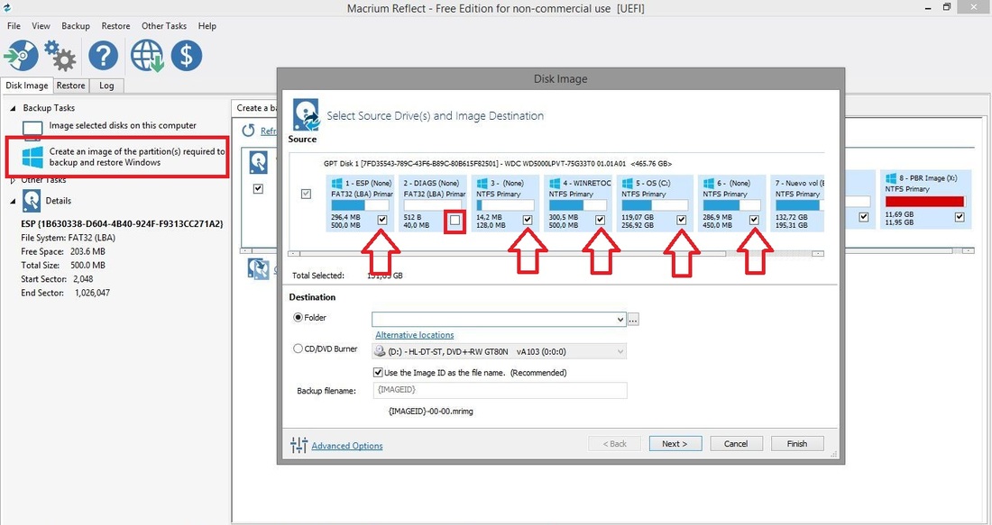This screenshot has height=525, width=992.
Task: Click the Next button
Action: point(675,443)
